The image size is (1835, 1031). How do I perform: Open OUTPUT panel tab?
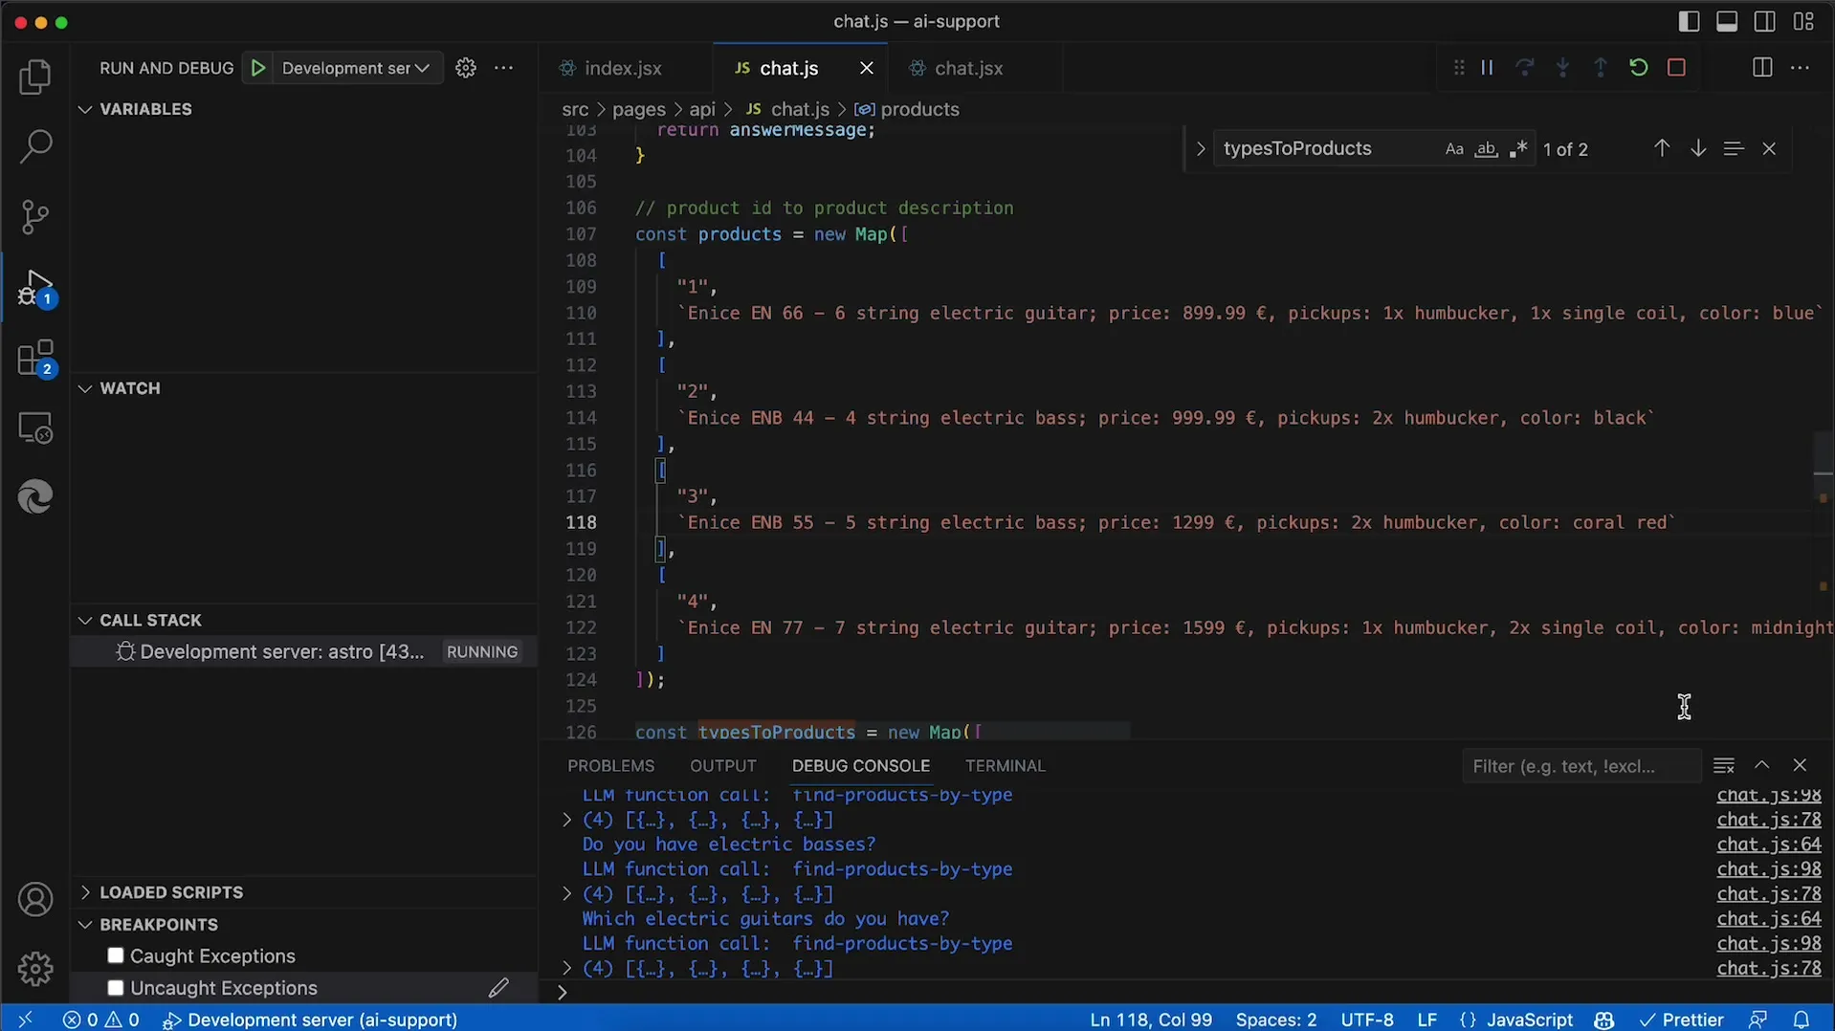tap(722, 766)
